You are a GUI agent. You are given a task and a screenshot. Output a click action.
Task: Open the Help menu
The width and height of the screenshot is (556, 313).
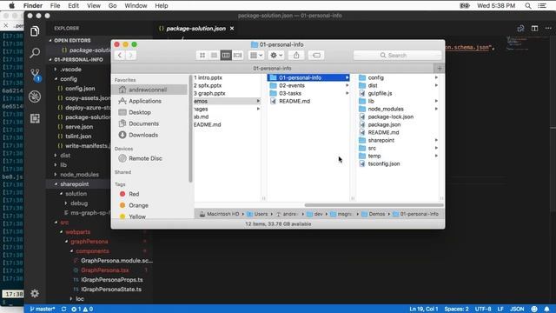[162, 6]
